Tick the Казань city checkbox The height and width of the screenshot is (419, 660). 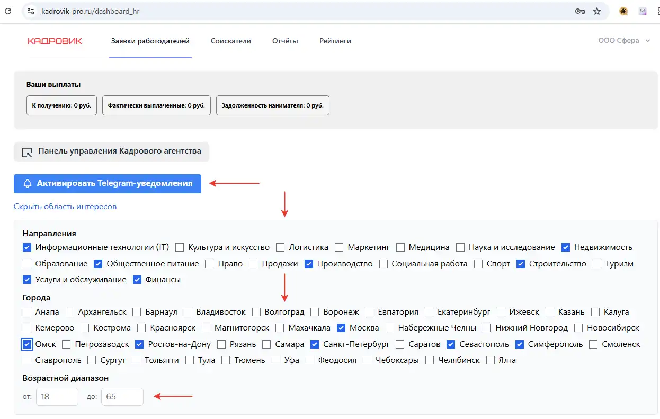click(550, 312)
